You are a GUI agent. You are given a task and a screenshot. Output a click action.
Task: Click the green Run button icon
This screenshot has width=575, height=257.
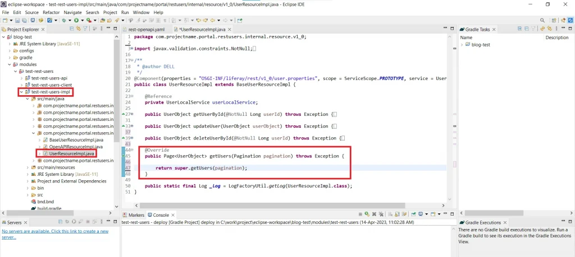coord(76,21)
